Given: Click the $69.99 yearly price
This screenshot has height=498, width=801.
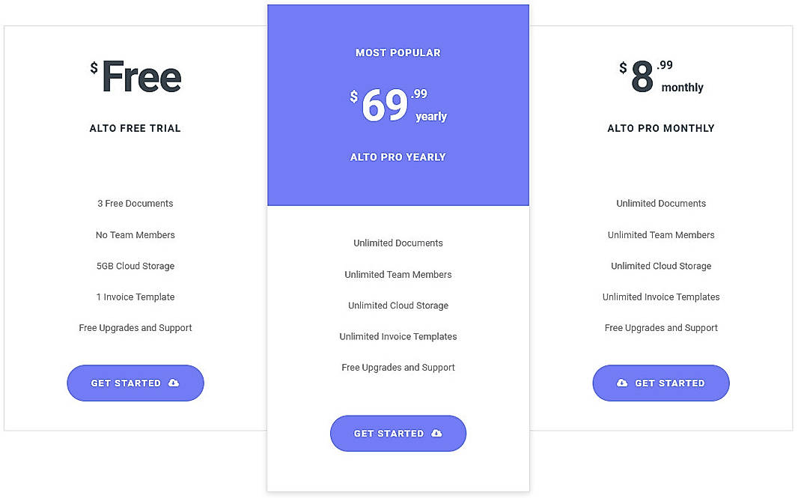Looking at the screenshot, I should click(398, 105).
